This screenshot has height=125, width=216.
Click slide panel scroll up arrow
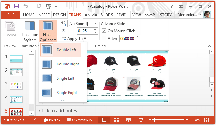[x=32, y=52]
